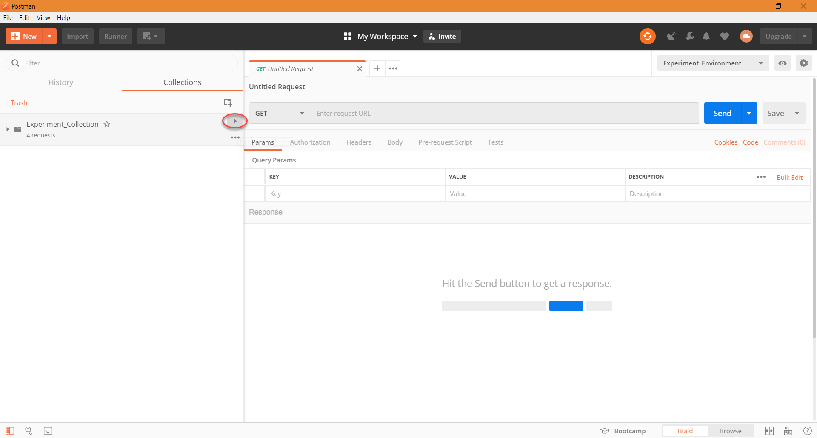This screenshot has height=438, width=817.
Task: Expand Experiment_Collection details arrow
Action: (235, 121)
